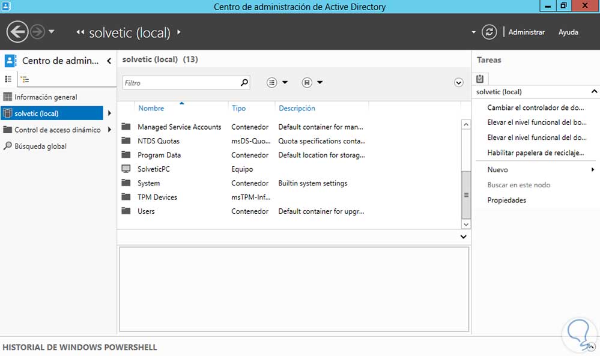
Task: Select solvetic (local) node in navigation
Action: 52,113
